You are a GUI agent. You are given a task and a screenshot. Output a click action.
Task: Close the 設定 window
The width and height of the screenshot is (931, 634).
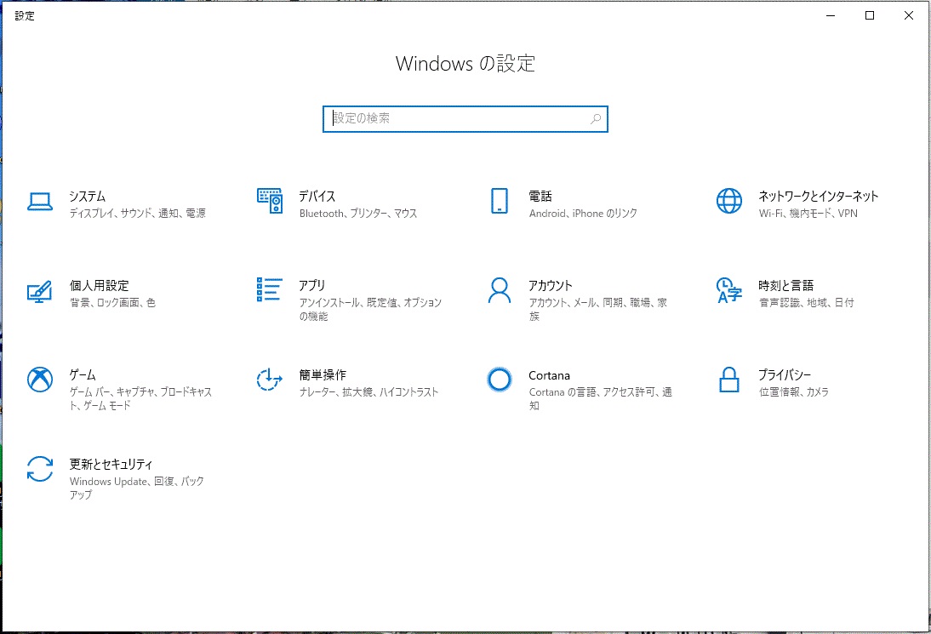[908, 15]
